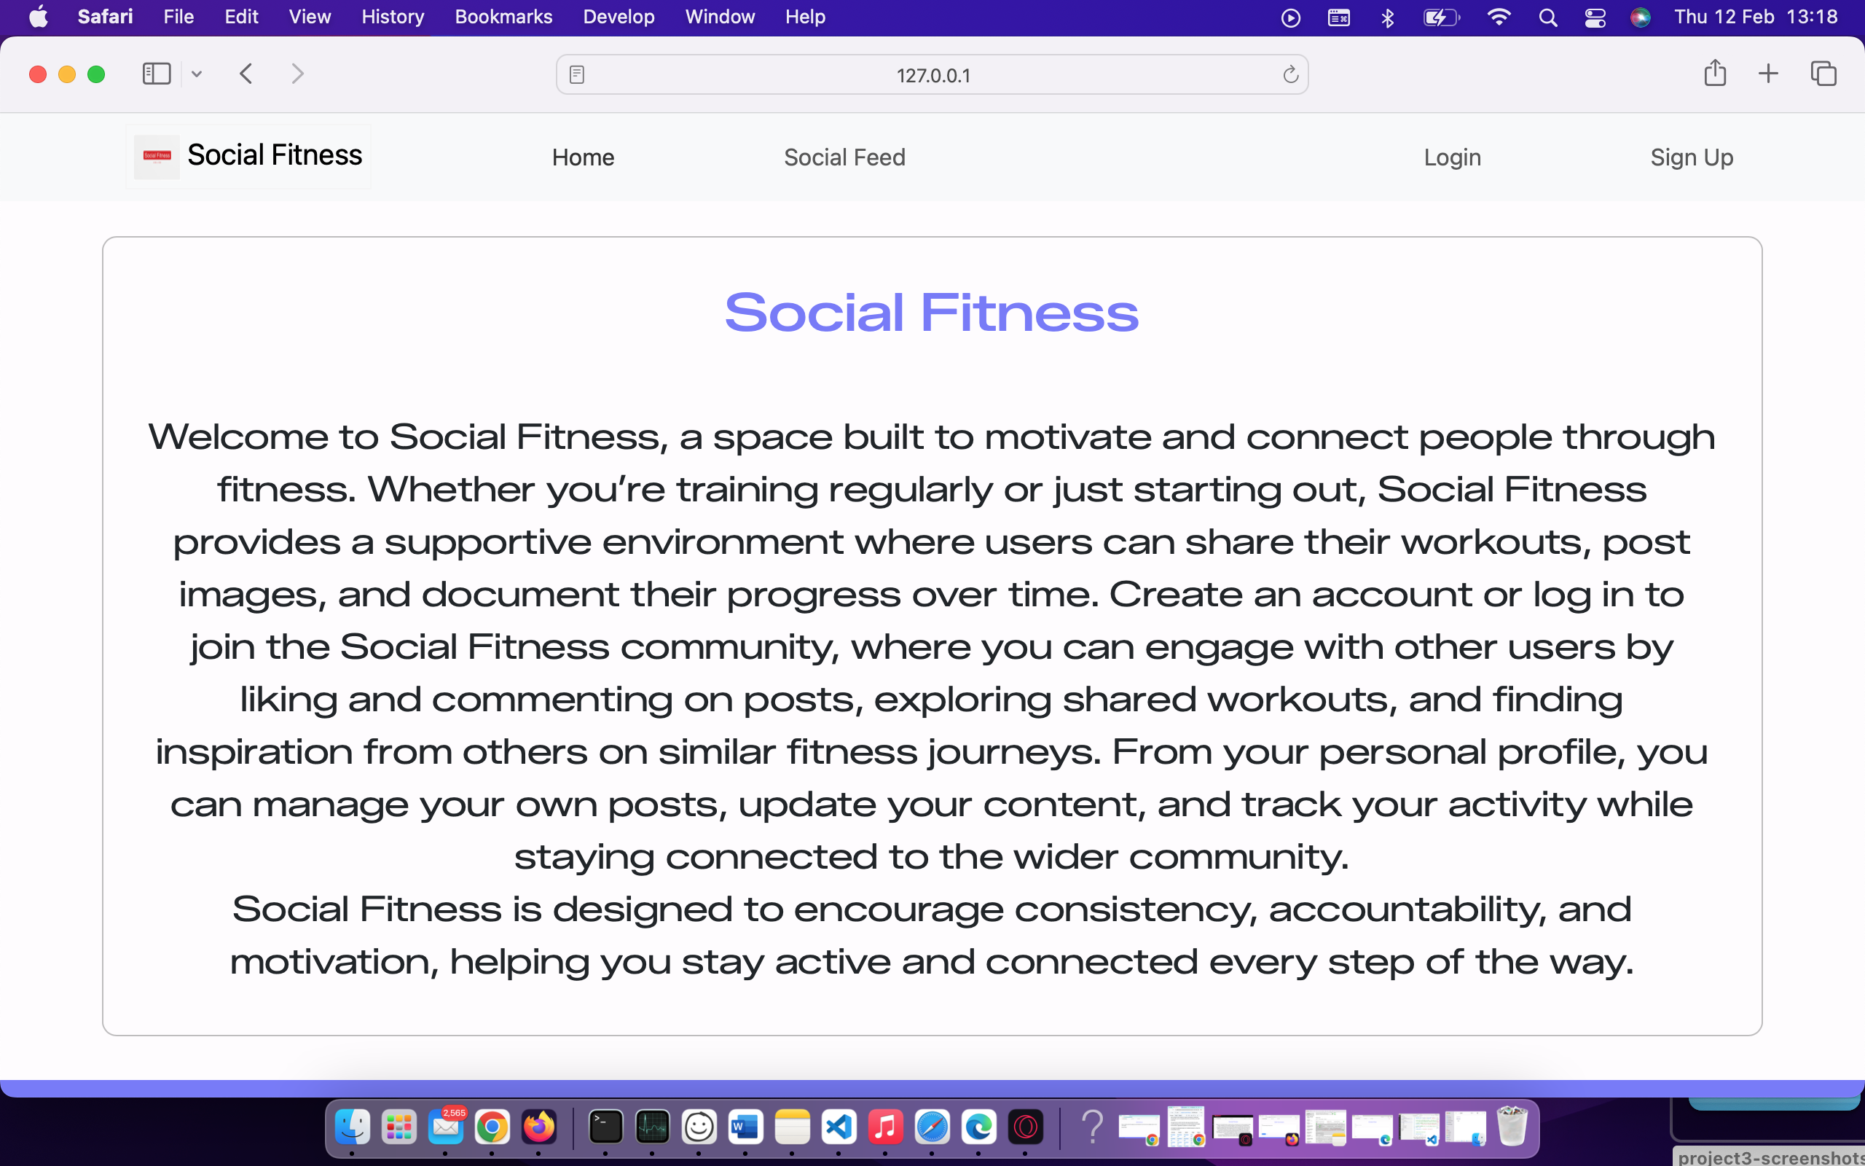The width and height of the screenshot is (1865, 1166).
Task: Show Reader view for this page
Action: pyautogui.click(x=576, y=74)
